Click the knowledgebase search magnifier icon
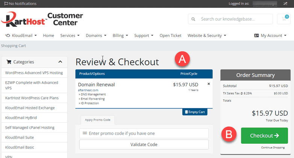This screenshot has height=158, width=294. click(193, 19)
